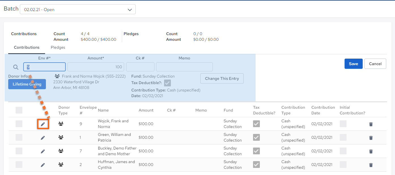Click the table's Amount column header
395x175 pixels.
click(x=146, y=110)
